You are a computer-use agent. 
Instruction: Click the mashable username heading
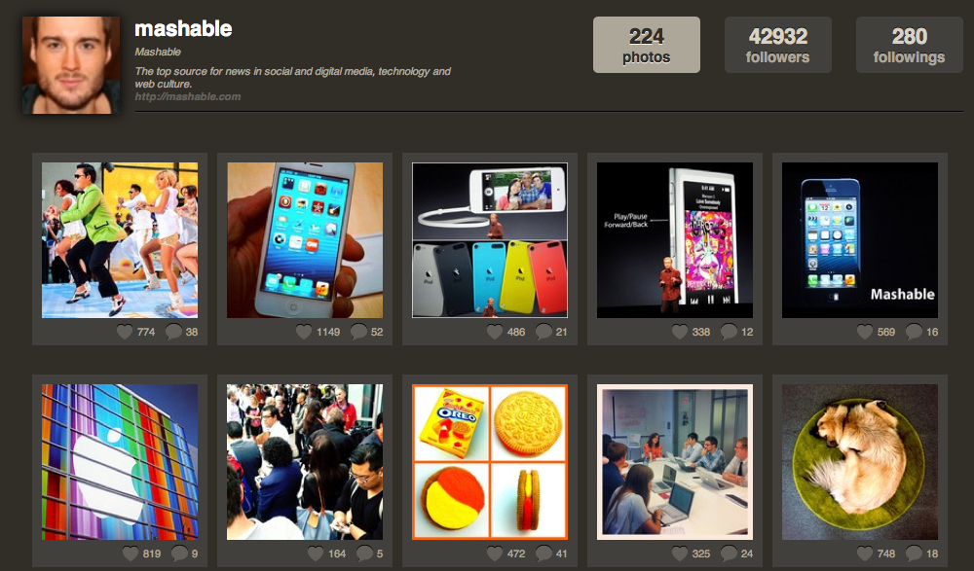[x=183, y=28]
